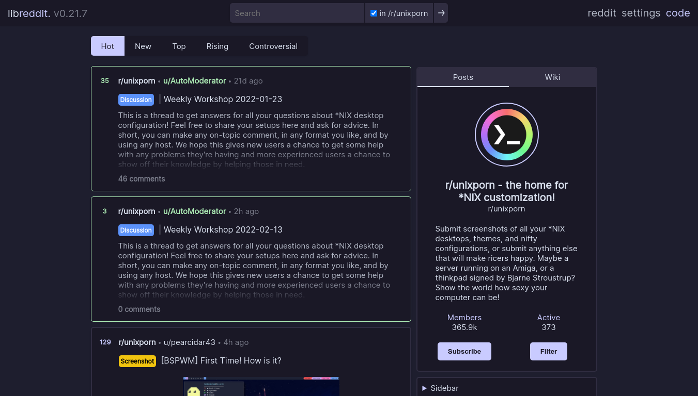Open the BSPWM post screenshot thumbnail
The image size is (698, 396).
[261, 386]
